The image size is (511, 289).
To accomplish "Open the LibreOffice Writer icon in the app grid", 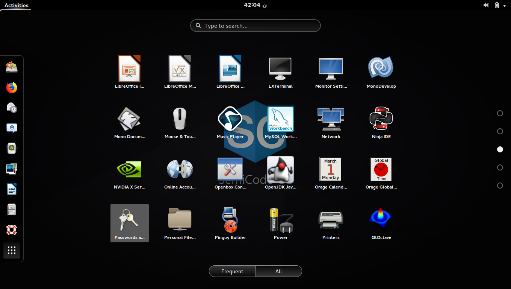I will coord(230,71).
